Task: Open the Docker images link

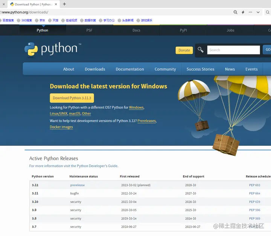Action: (61, 127)
